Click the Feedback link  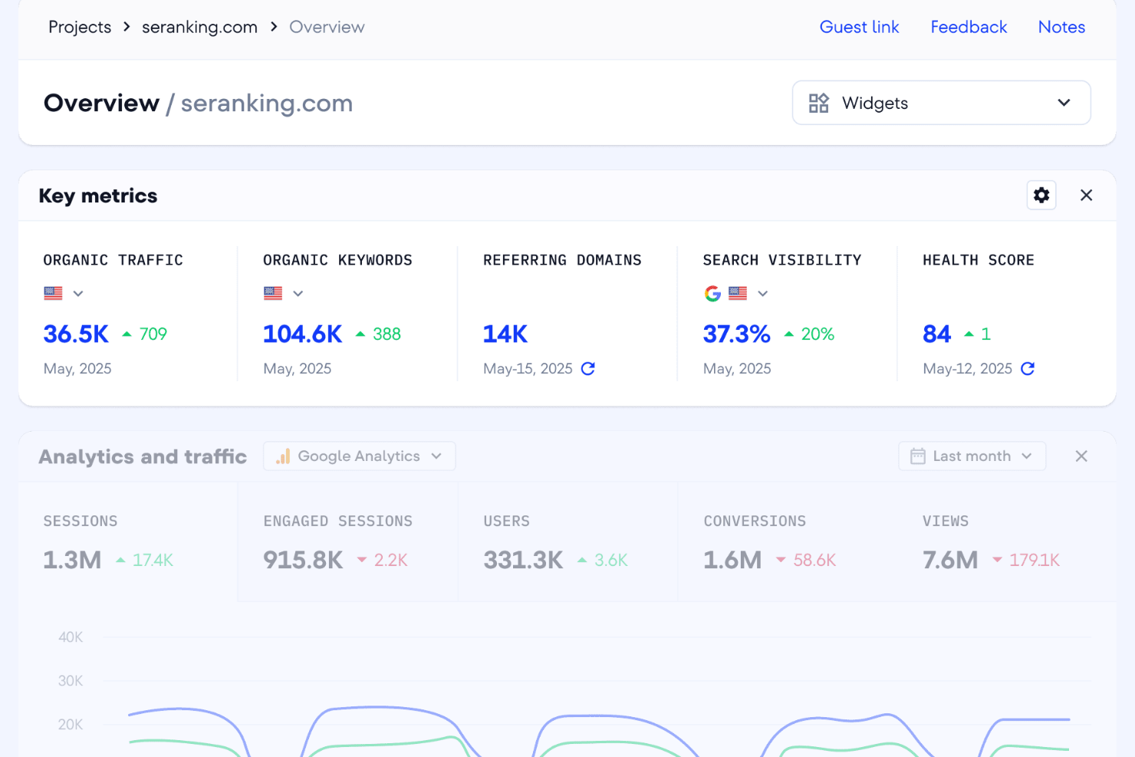click(968, 27)
